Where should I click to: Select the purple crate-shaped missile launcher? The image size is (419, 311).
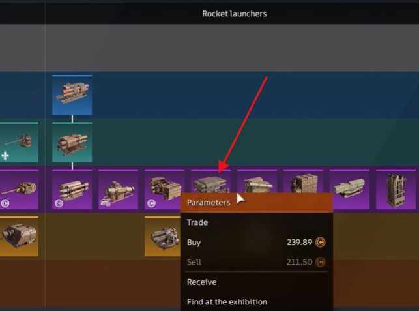click(303, 181)
